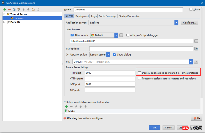Viewport: 205px width, 133px height.
Task: Click the VM options field
Action: 141,49
